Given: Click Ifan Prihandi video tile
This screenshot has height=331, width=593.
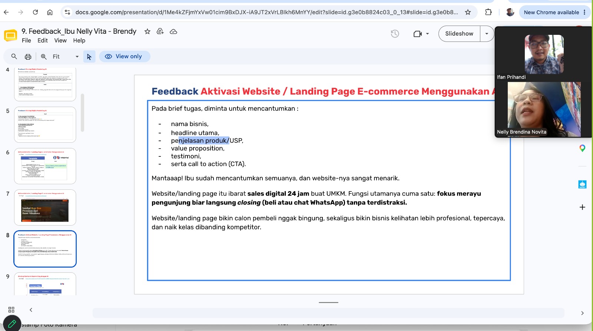Looking at the screenshot, I should pyautogui.click(x=544, y=54).
